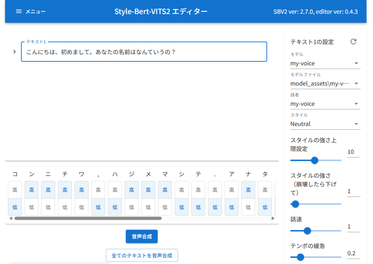This screenshot has height=264, width=373.
Task: Click the 音声合成 button
Action: pyautogui.click(x=142, y=236)
